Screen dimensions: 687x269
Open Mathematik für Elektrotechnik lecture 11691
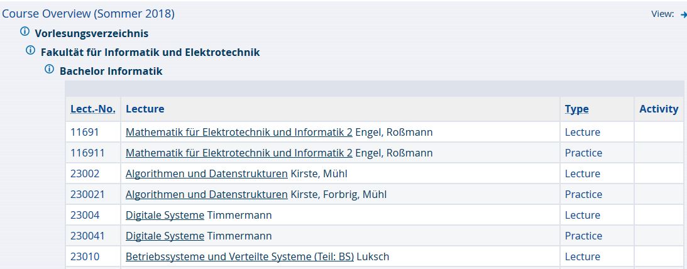[x=239, y=132]
